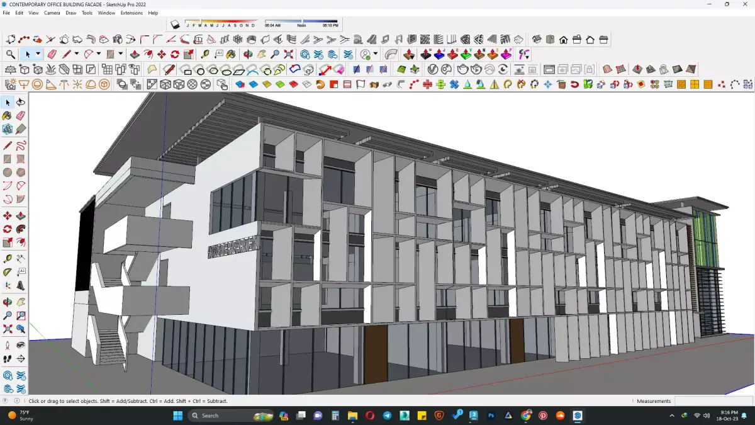Open the weather widget 75°F Sunny

click(x=20, y=416)
